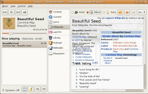
Task: Open Pink Armchair Records link
Action: 125,46
